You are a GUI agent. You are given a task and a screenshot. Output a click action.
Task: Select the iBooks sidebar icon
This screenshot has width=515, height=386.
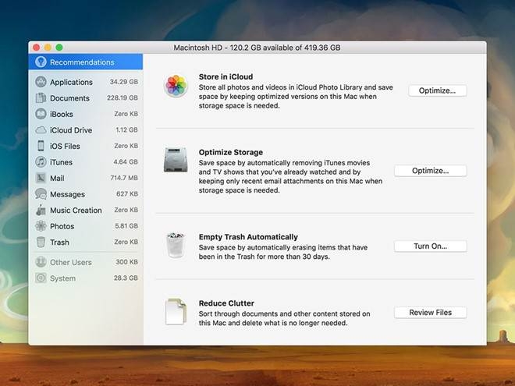[41, 114]
